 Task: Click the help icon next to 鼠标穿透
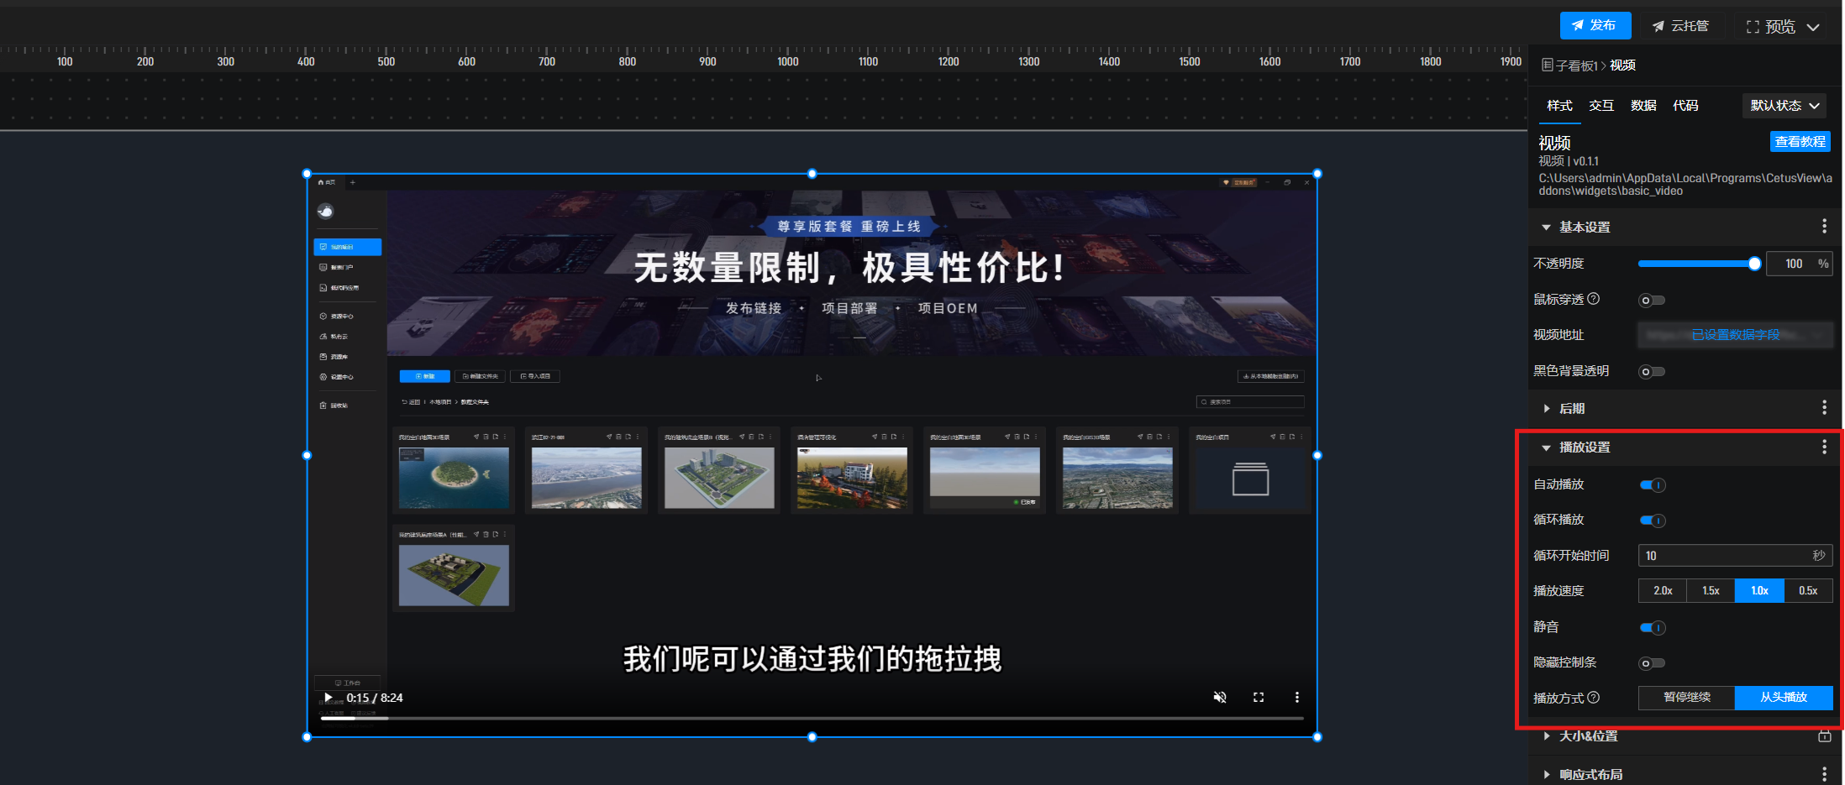click(x=1594, y=299)
